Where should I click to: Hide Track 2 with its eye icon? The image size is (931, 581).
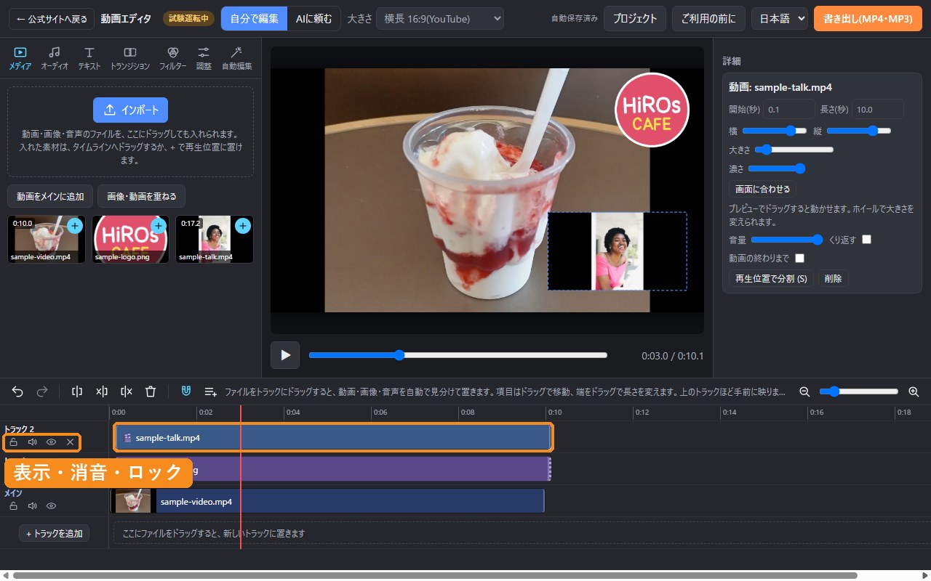pyautogui.click(x=52, y=442)
